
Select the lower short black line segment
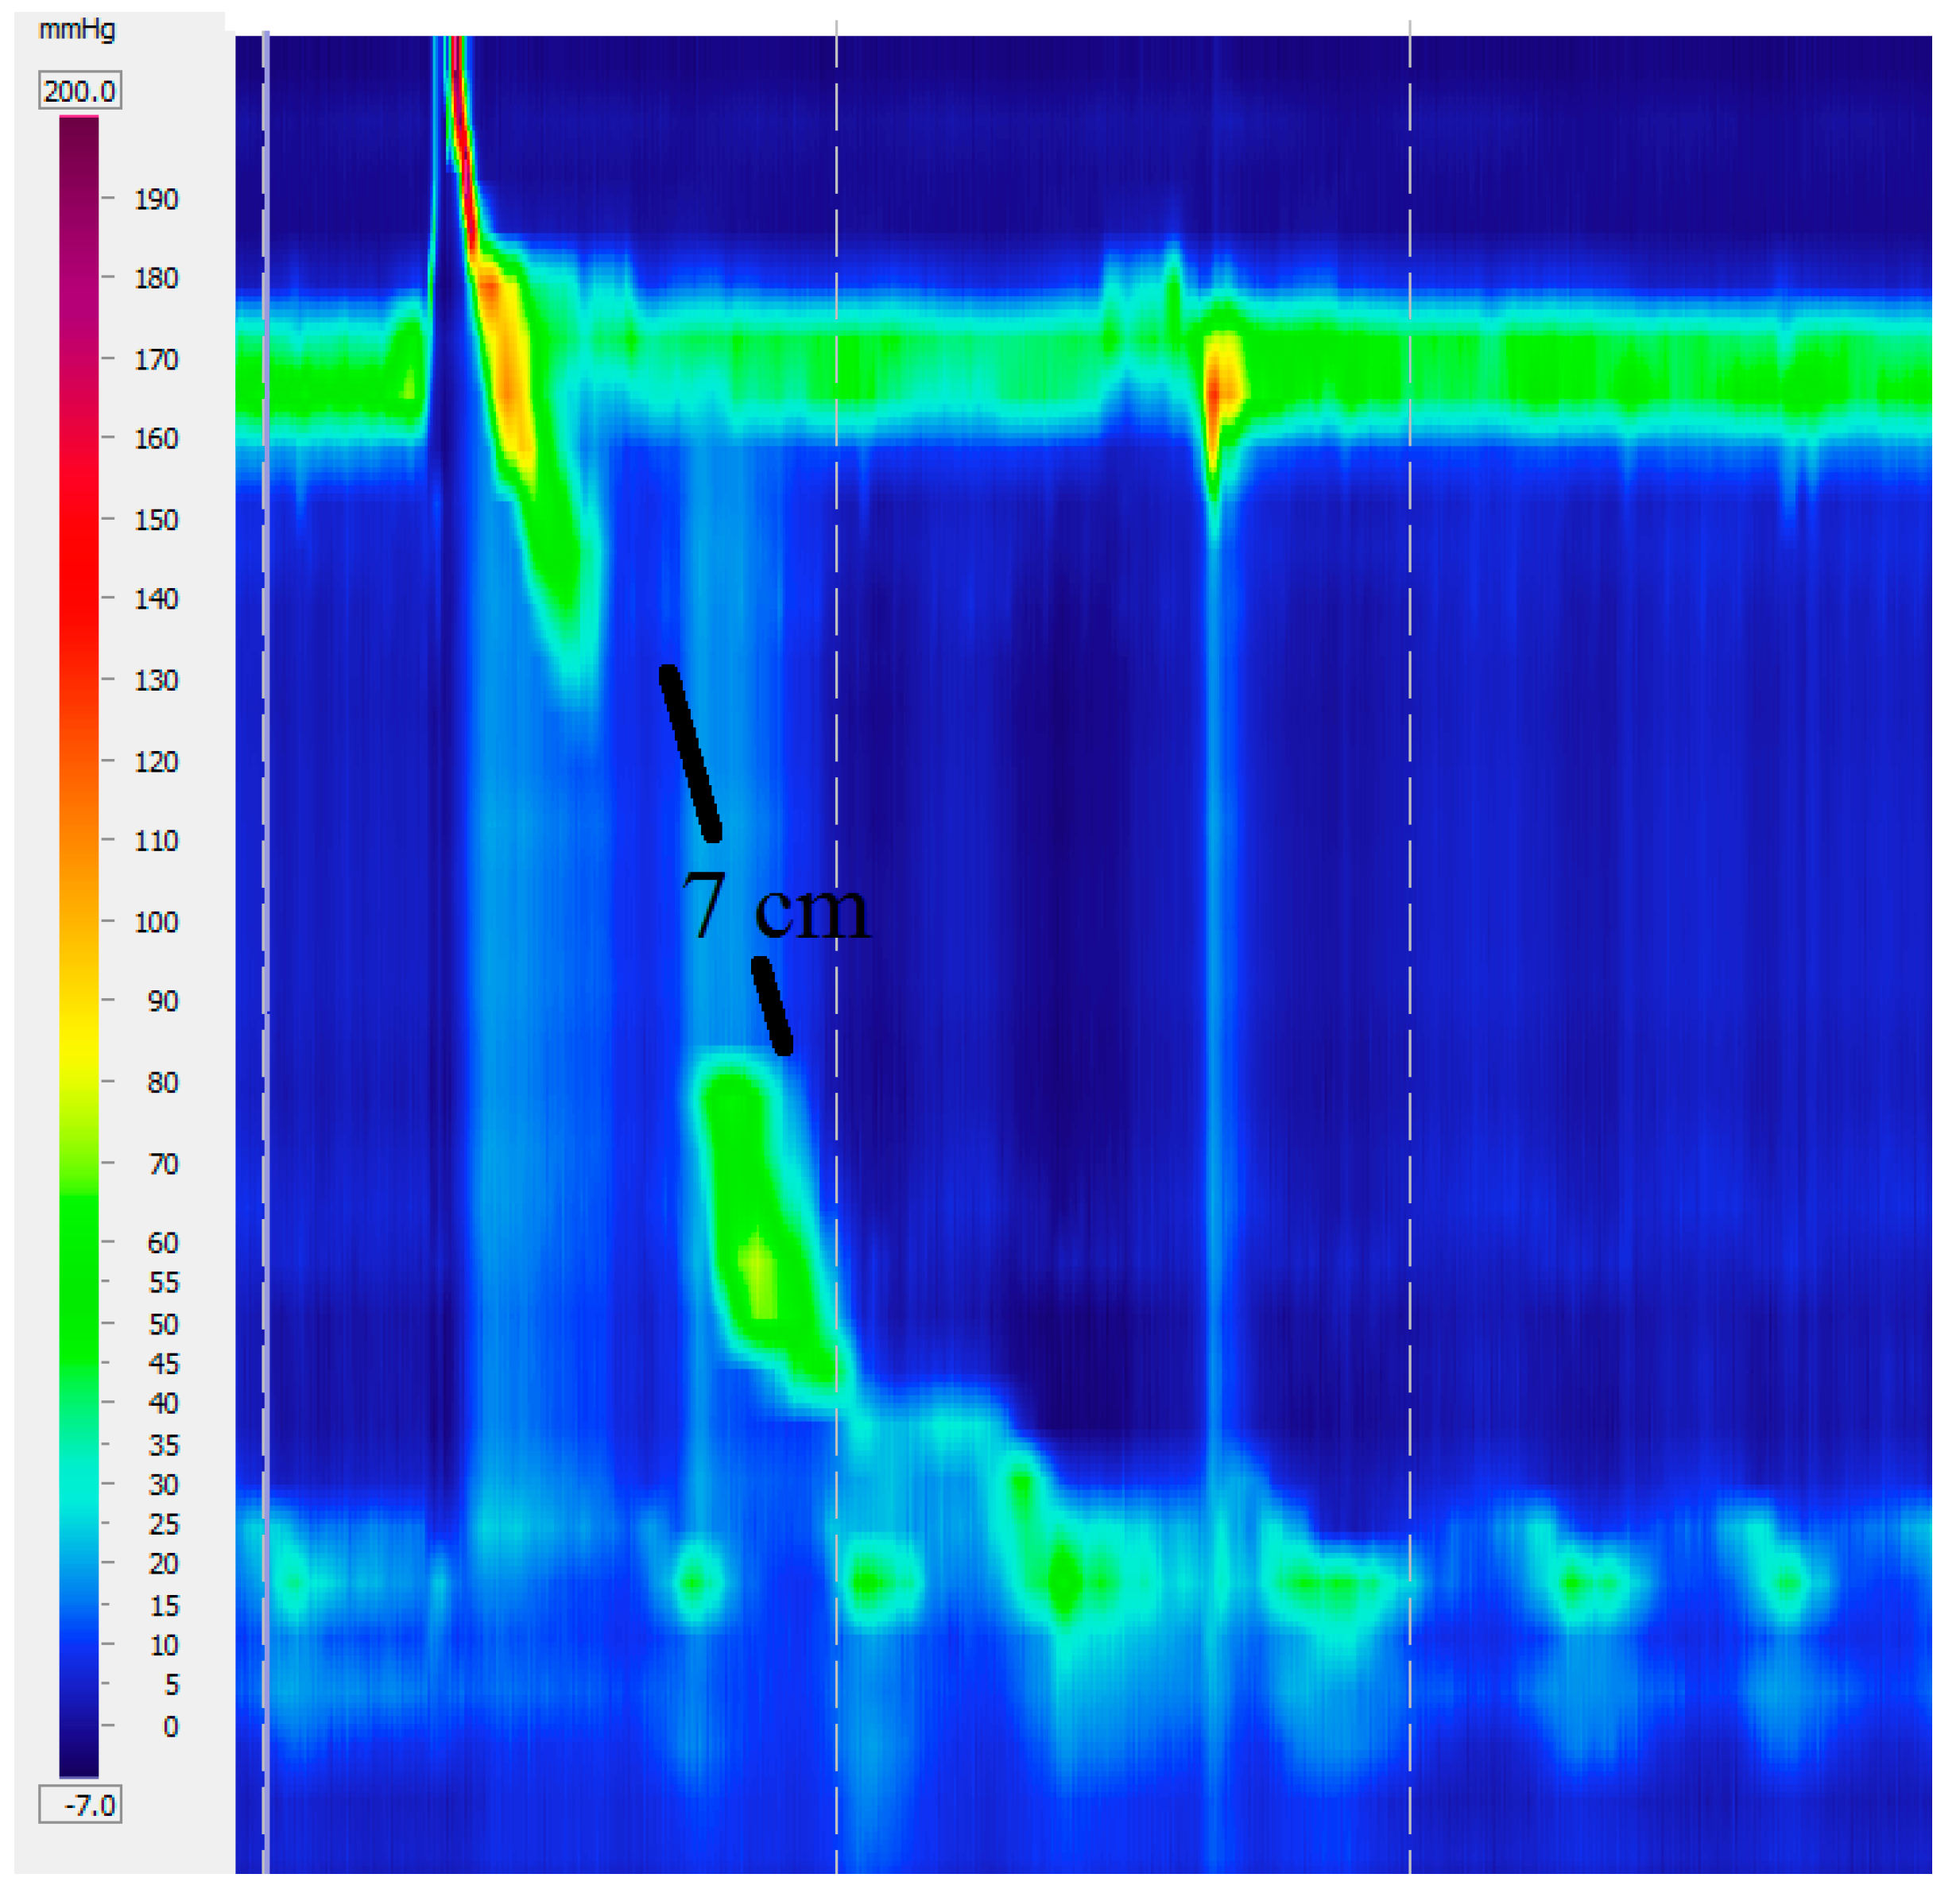pyautogui.click(x=772, y=1006)
